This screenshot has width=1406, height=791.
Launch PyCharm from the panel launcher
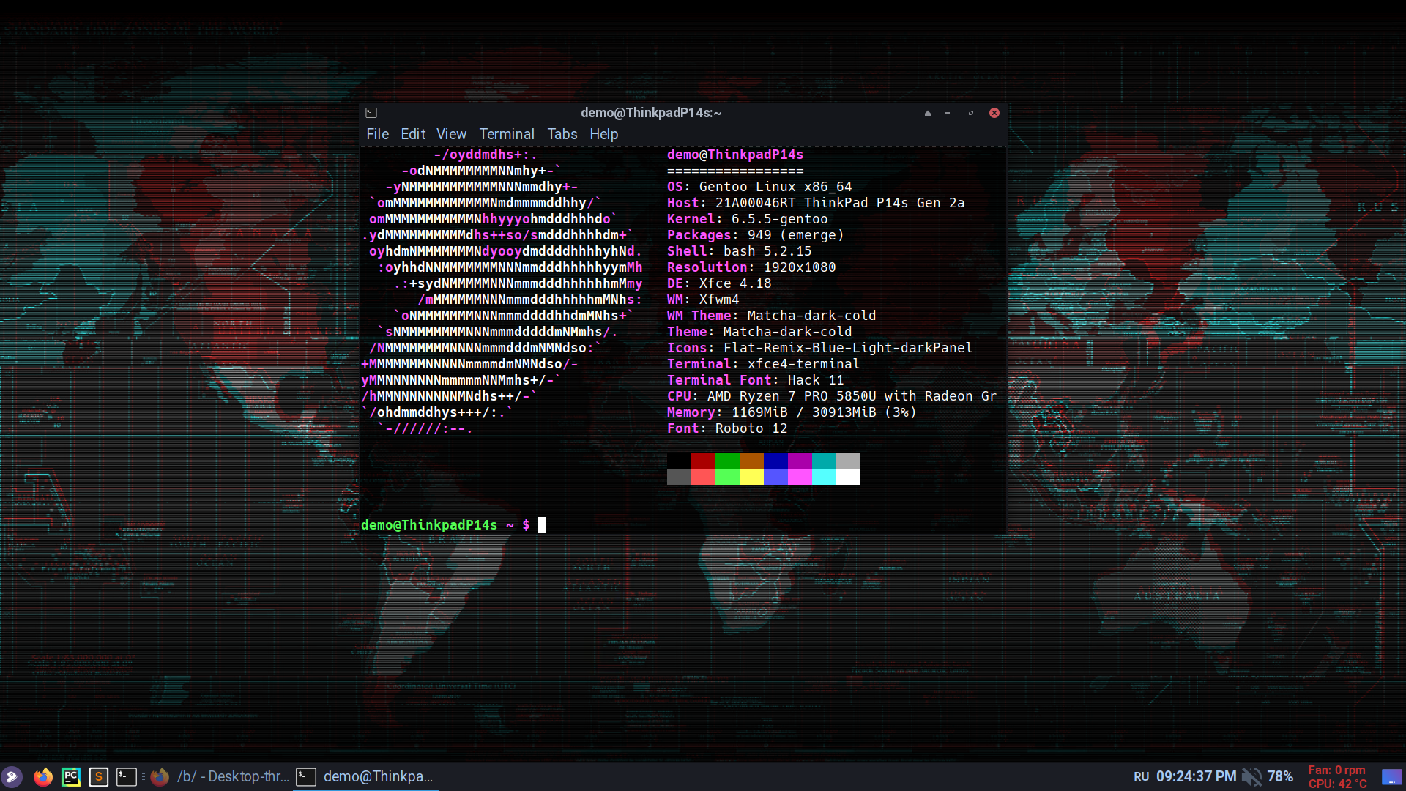pos(71,777)
